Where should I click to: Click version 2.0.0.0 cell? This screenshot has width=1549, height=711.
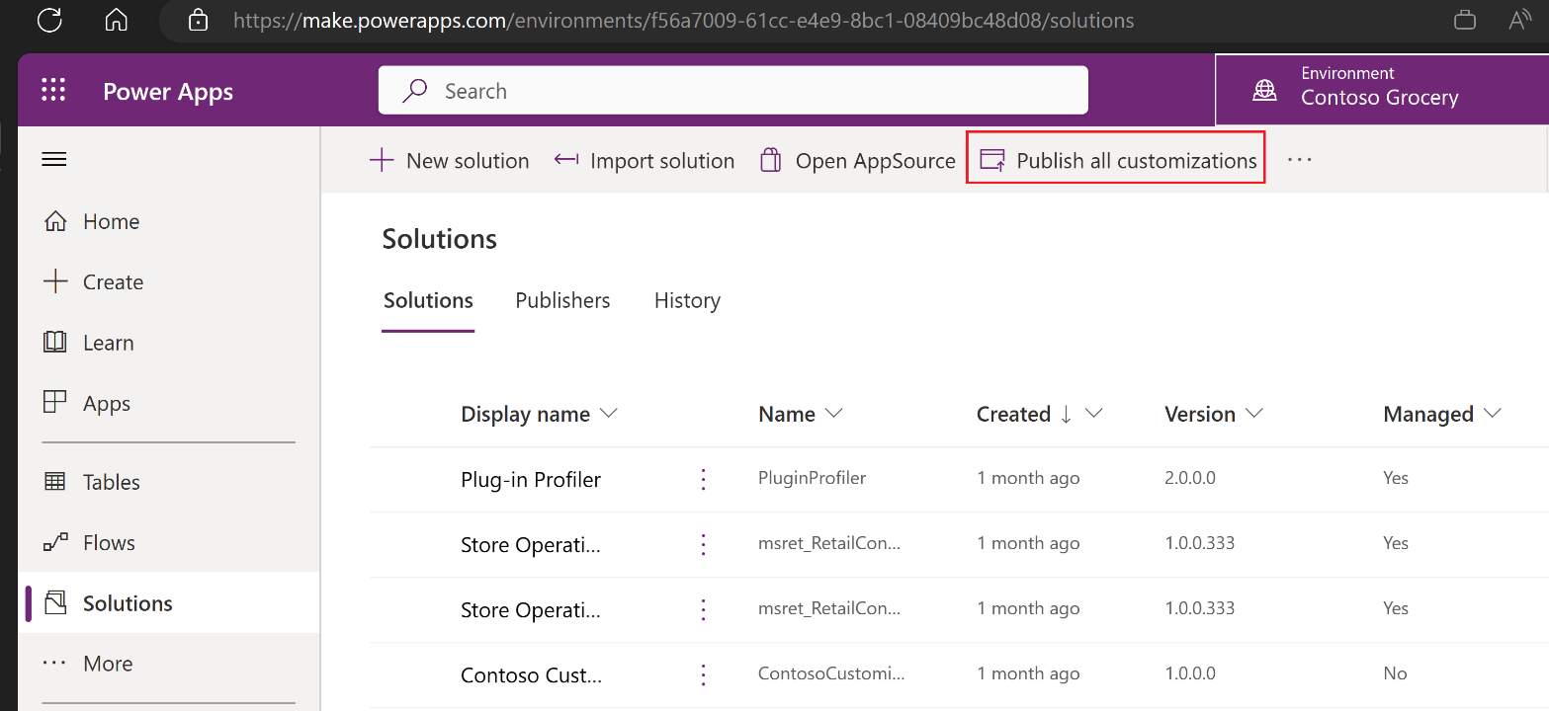coord(1190,478)
